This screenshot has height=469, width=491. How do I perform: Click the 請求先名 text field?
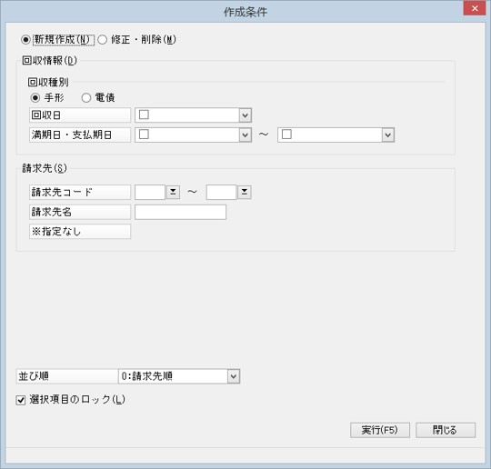click(180, 212)
